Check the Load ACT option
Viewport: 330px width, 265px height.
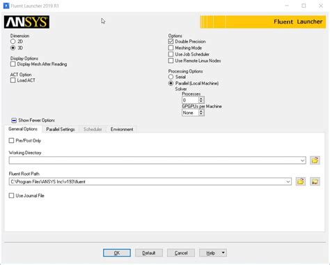13,80
